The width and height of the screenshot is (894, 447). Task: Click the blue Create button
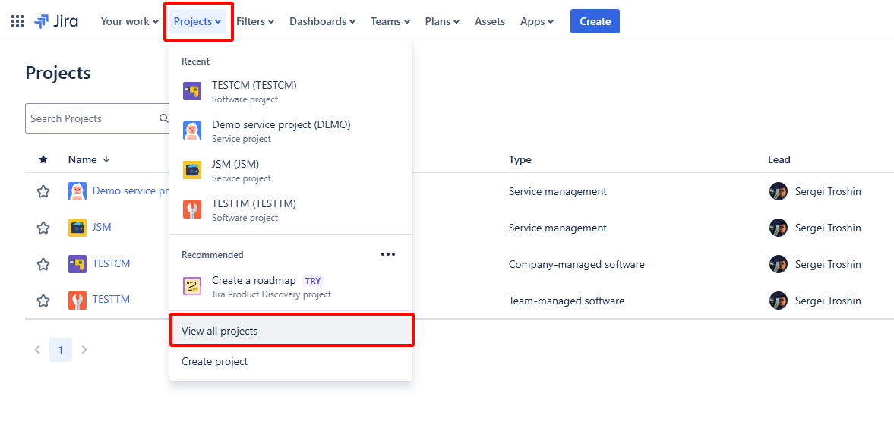pos(595,21)
